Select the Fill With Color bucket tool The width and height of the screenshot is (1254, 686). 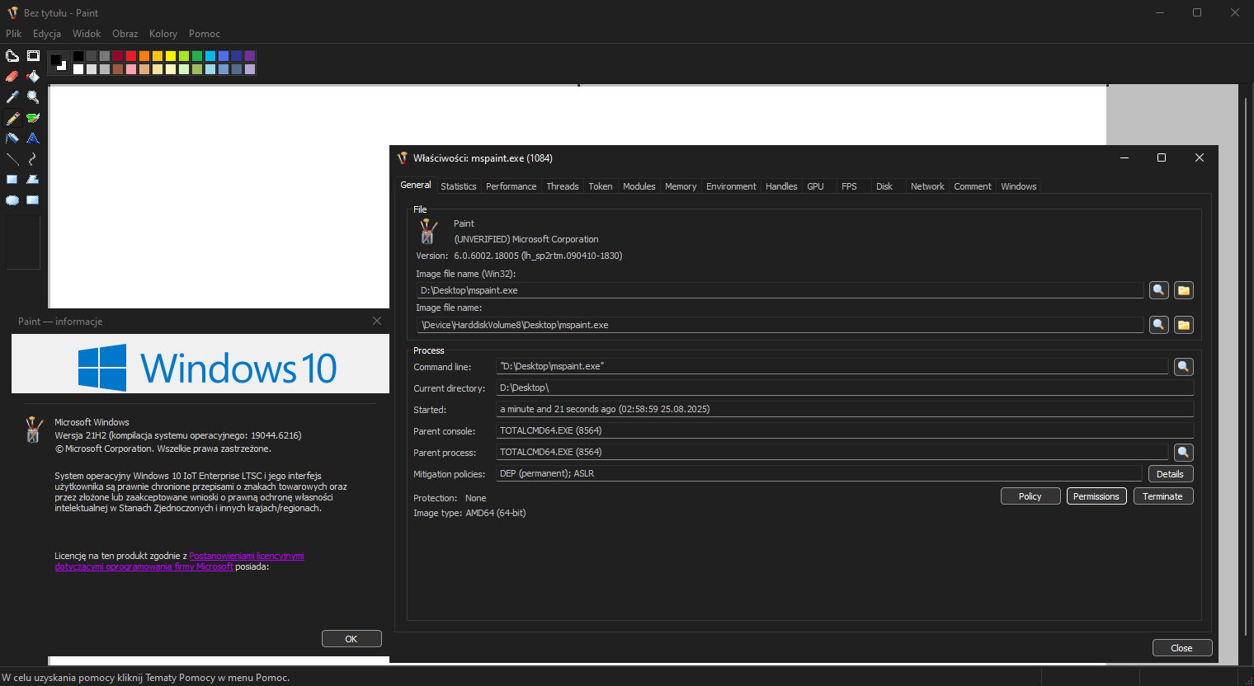33,77
